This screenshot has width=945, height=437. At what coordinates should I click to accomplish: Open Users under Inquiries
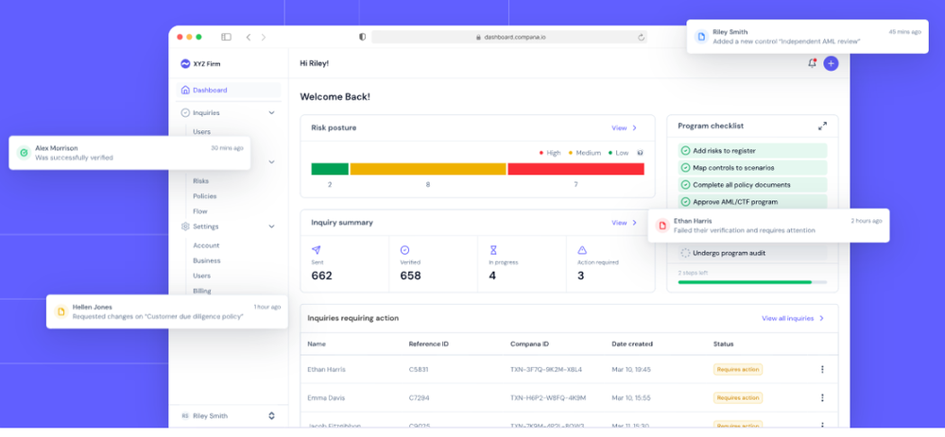pos(202,132)
